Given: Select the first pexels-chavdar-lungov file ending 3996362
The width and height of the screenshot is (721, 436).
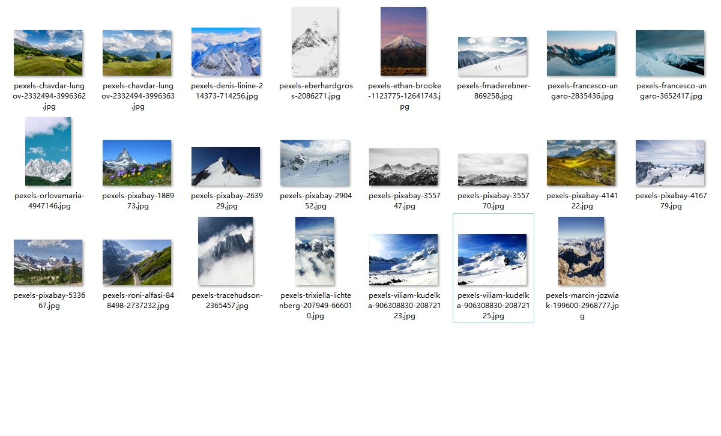Looking at the screenshot, I should (x=48, y=53).
